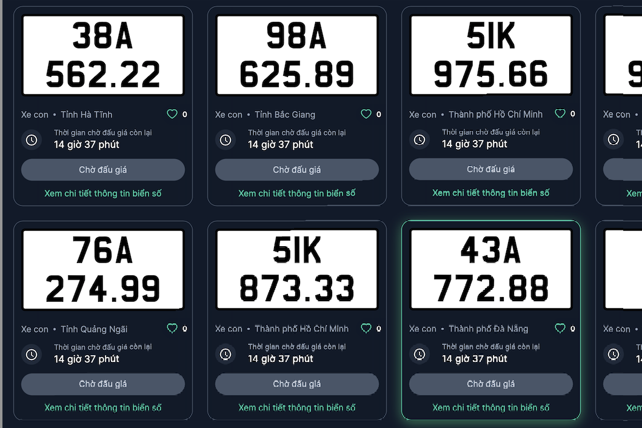Click 'Chờ đấu giá' under plate 76A 274.99
This screenshot has width=642, height=428.
(103, 384)
